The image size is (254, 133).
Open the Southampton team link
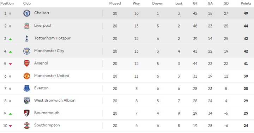pos(47,125)
